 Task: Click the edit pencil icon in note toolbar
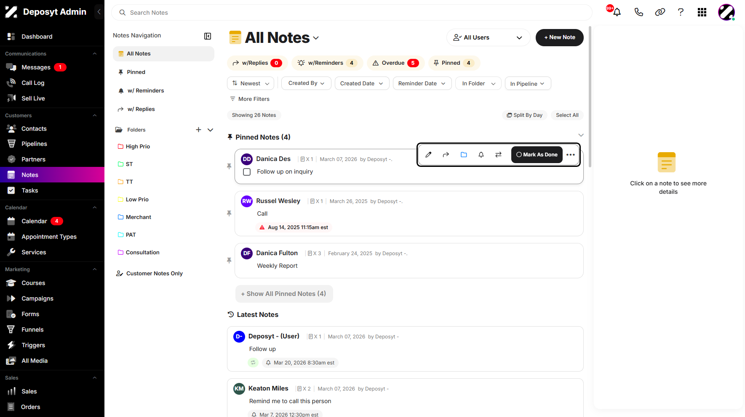pos(428,155)
